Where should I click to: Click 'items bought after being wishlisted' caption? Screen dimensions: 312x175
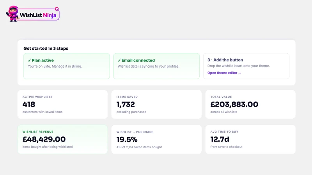coord(48,147)
